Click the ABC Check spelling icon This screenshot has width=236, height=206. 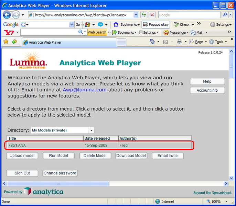(176, 24)
